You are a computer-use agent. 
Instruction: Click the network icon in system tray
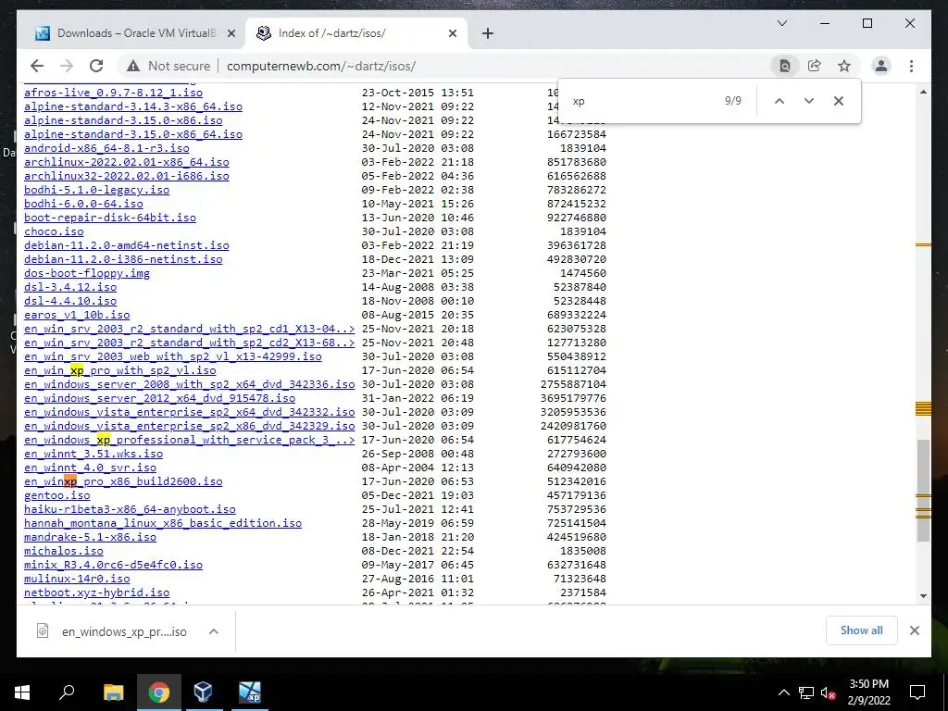coord(806,692)
